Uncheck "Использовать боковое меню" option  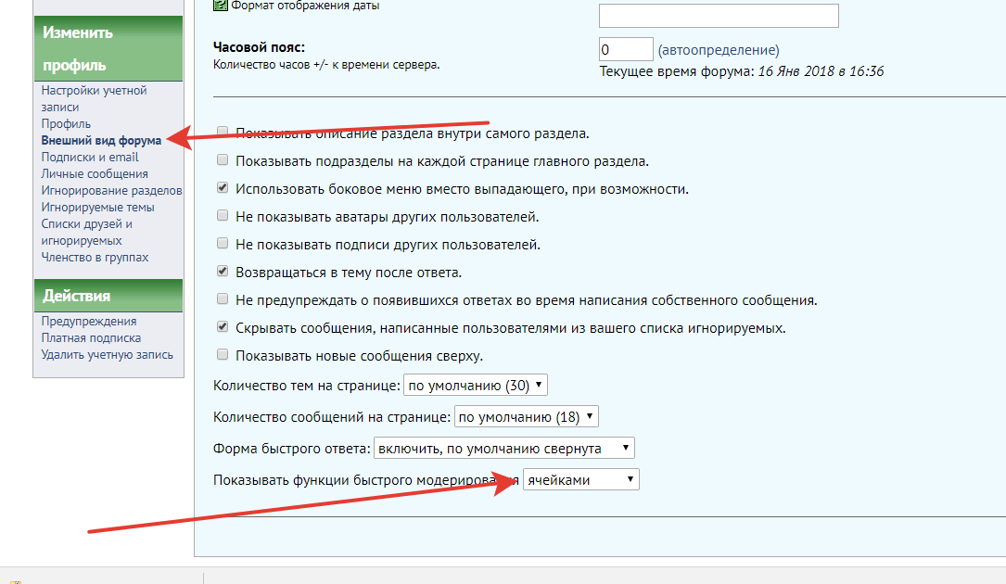(222, 188)
